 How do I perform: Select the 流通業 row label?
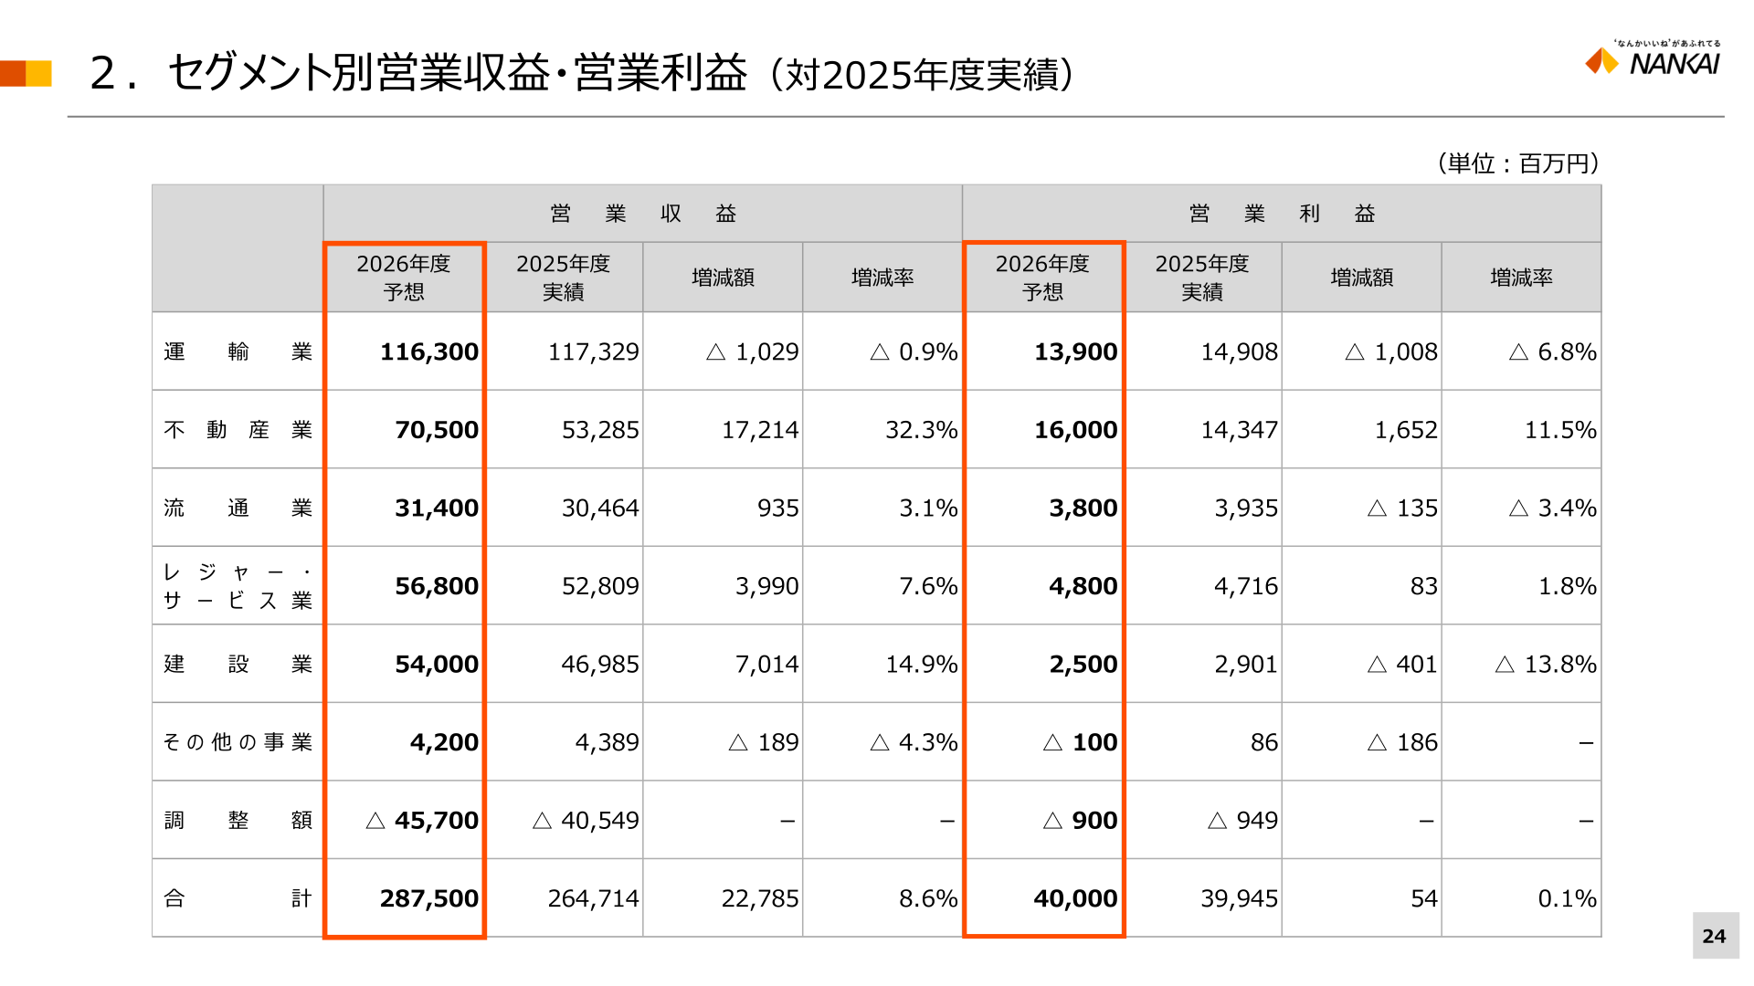pyautogui.click(x=238, y=508)
